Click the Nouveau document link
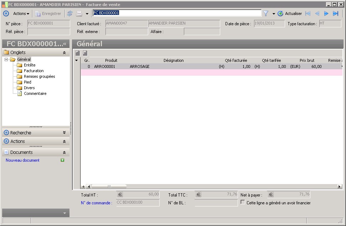This screenshot has height=226, width=346. [22, 160]
